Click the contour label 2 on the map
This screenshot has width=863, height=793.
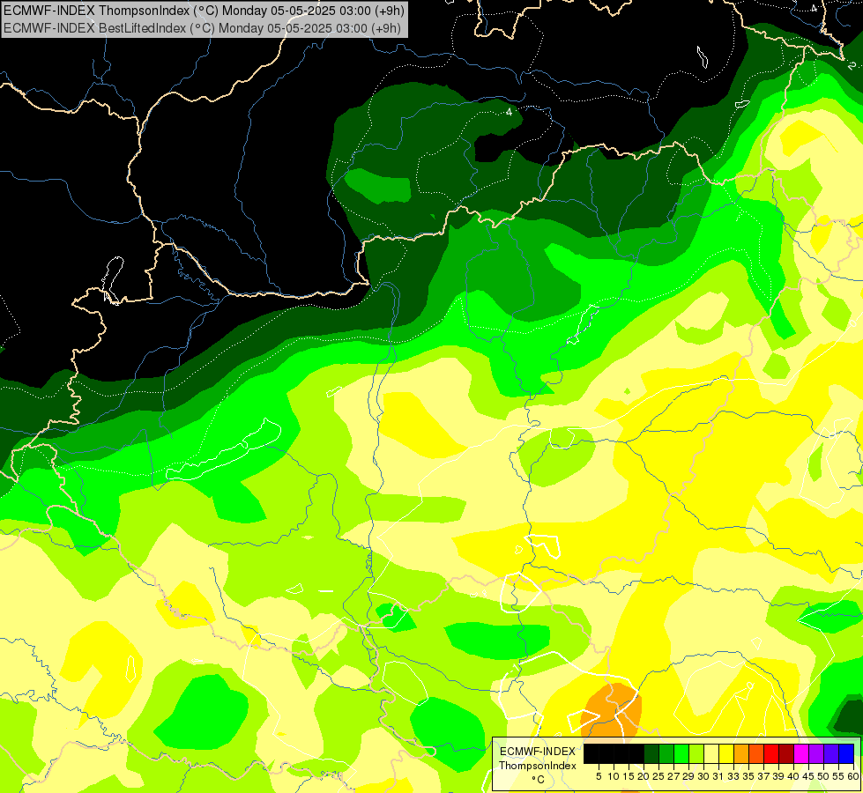point(852,66)
